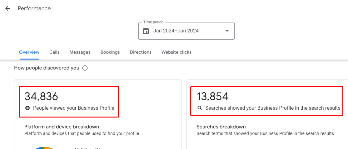Click the back arrow next to Performance

(8, 8)
